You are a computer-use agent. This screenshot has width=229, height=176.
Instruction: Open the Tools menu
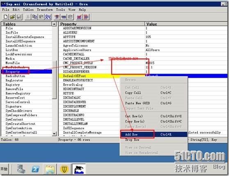(x=60, y=9)
